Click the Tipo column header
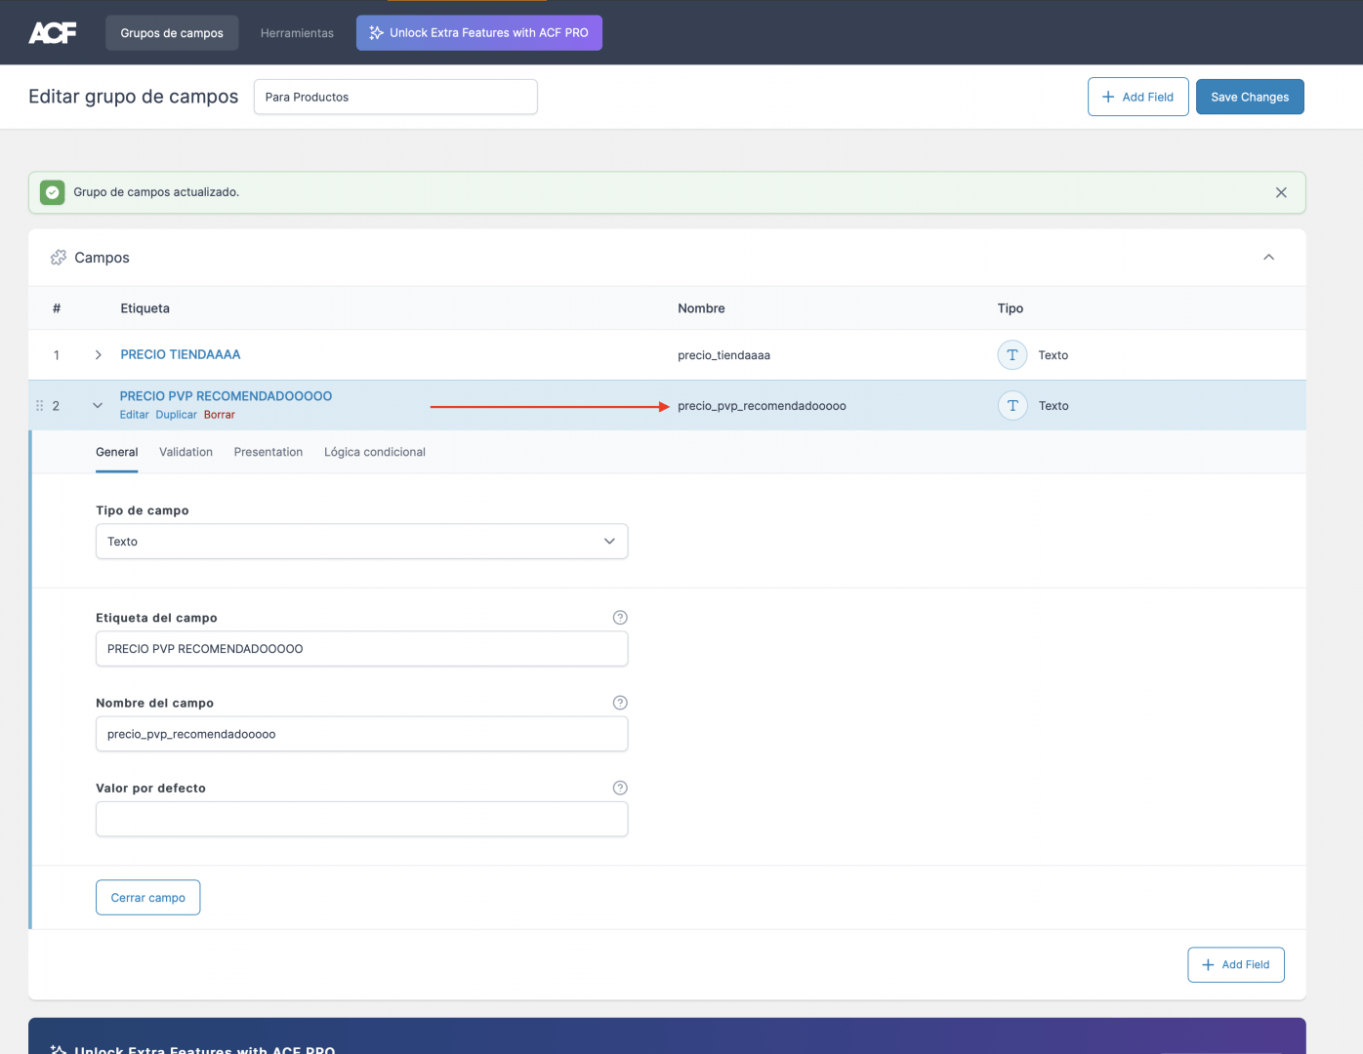 point(1011,308)
